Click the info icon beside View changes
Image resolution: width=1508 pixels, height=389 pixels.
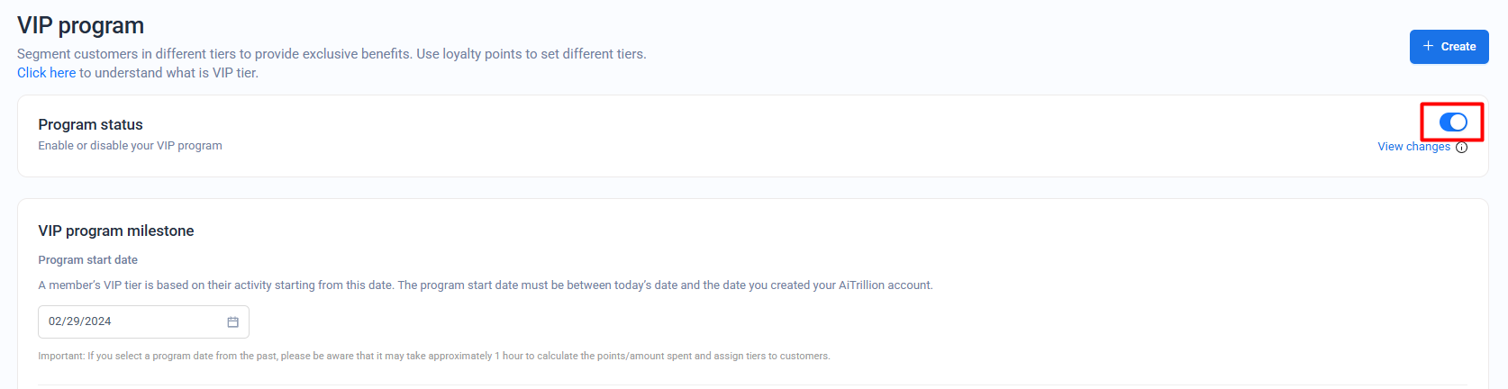[x=1461, y=148]
